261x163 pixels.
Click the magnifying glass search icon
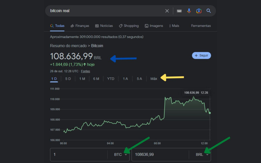tap(208, 11)
